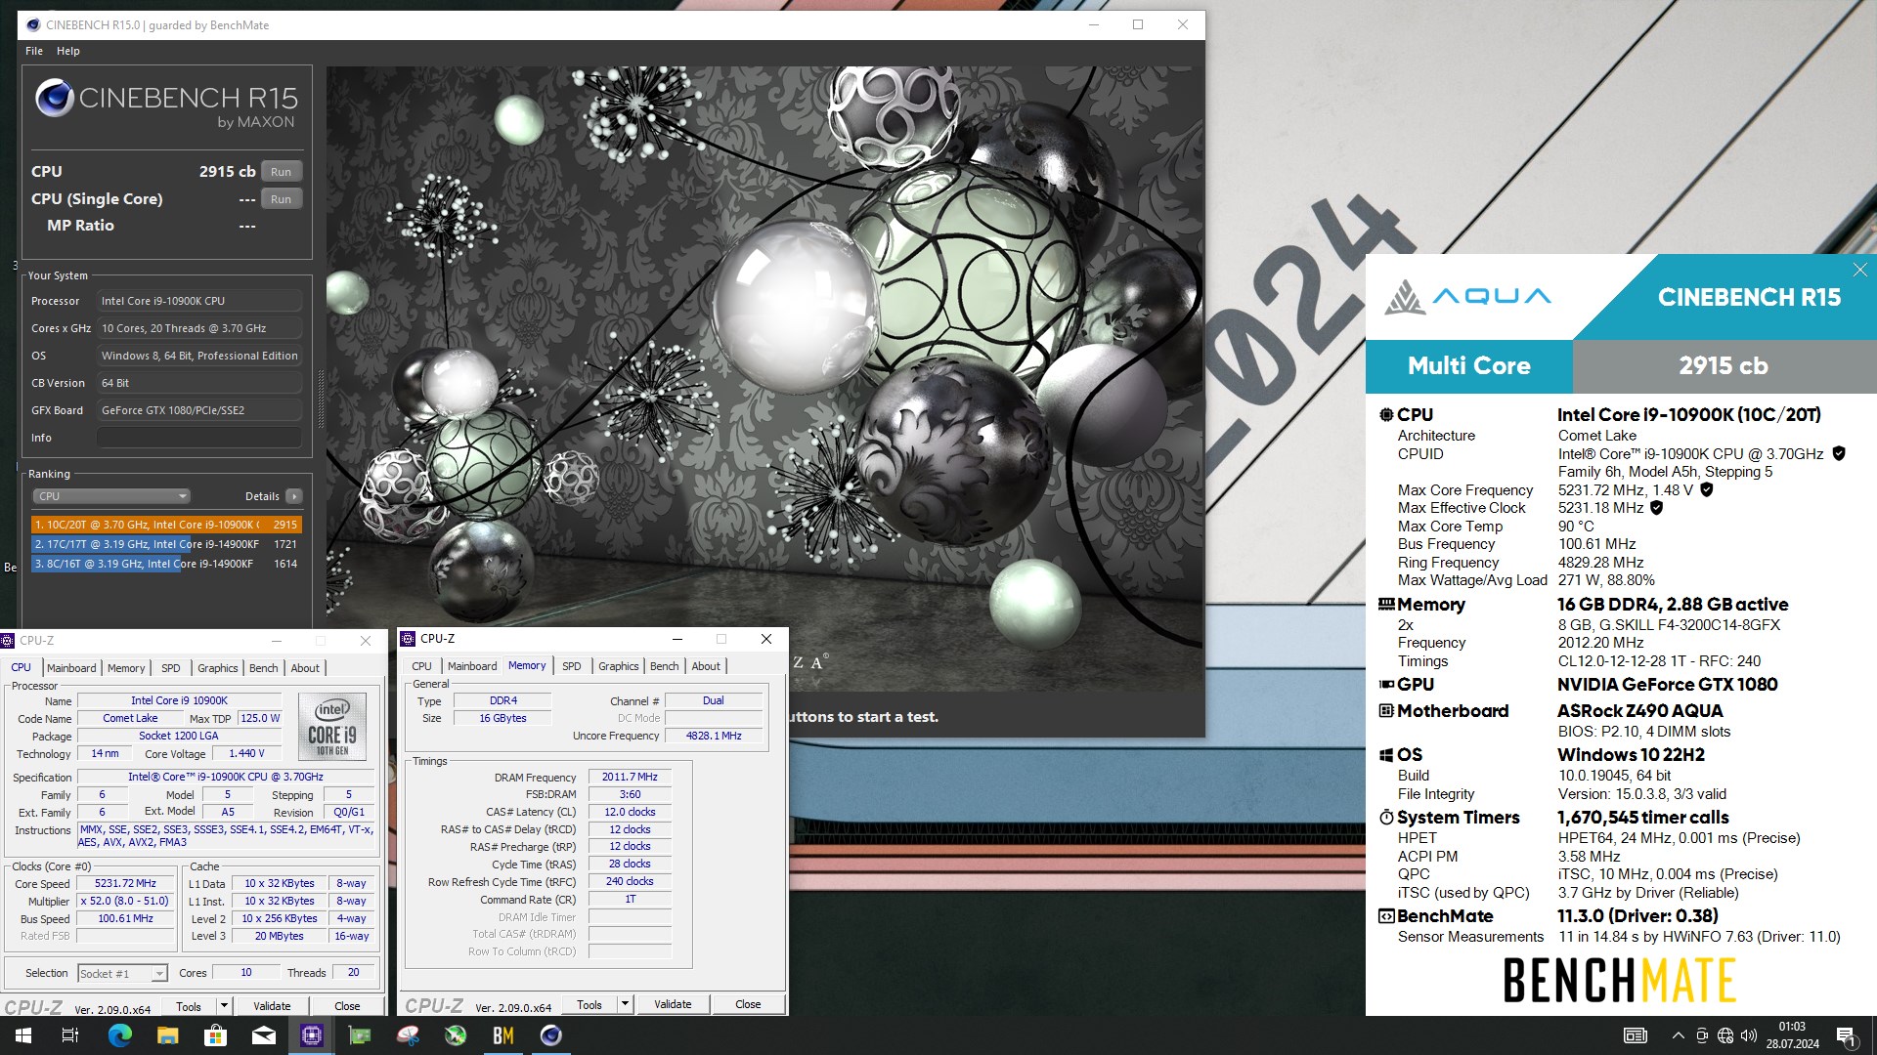Open the Socket #1 selection dropdown
Screen dimensions: 1877x1055
pyautogui.click(x=122, y=973)
